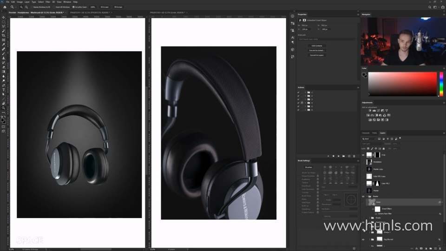446x251 pixels.
Task: Toggle visibility of Fog Blurred group
Action: pos(363,240)
